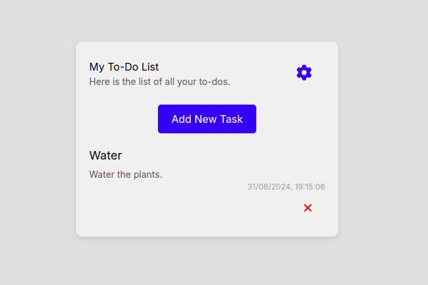The width and height of the screenshot is (428, 285).
Task: Click the task timestamp 31/08/2024, 19:15:06
Action: tap(286, 187)
